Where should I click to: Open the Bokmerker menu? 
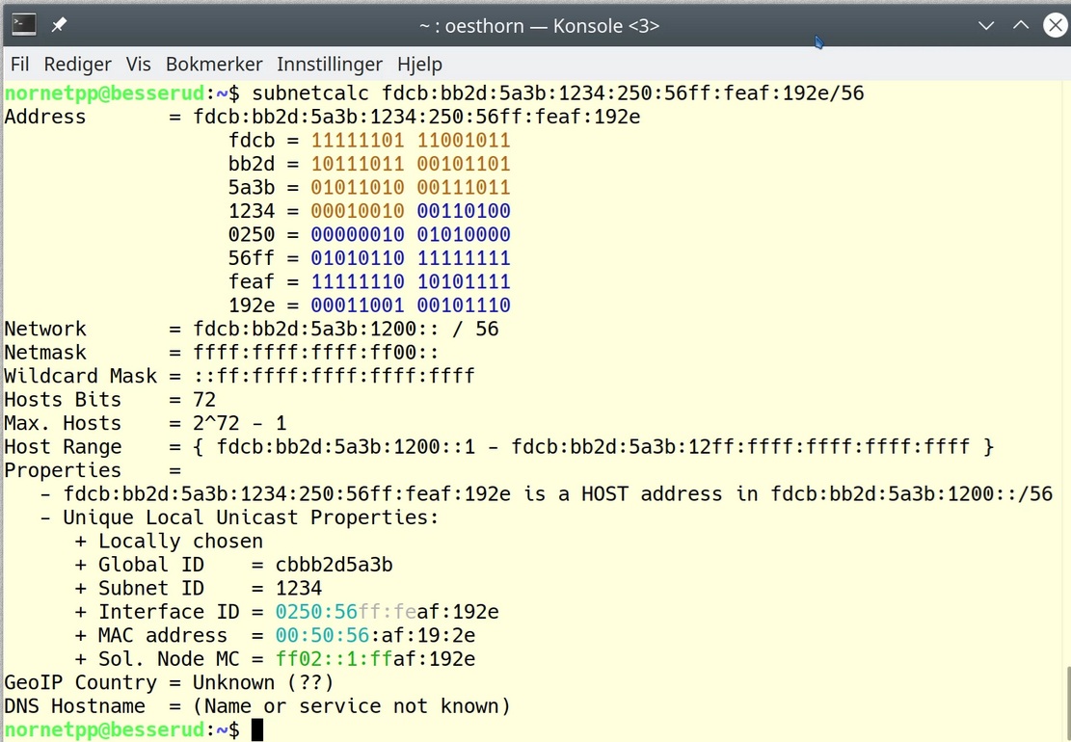point(214,65)
